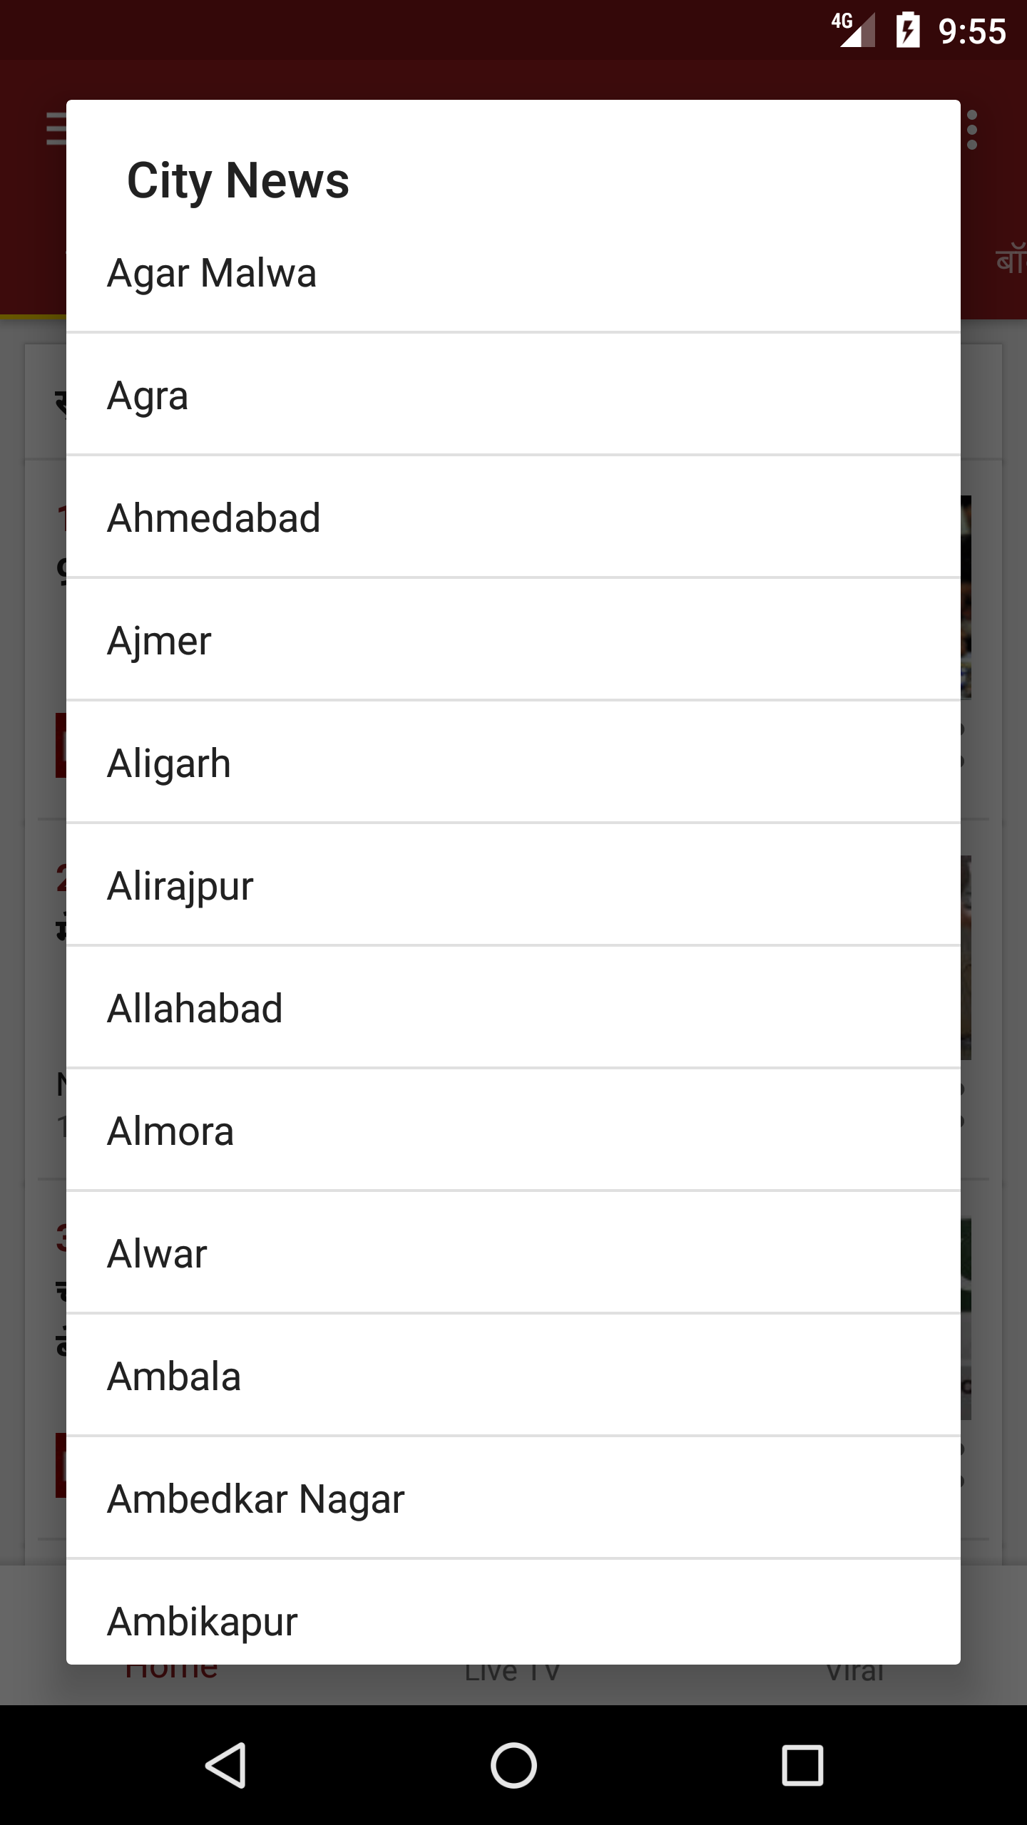Pick Ahmedabad city option
1027x1825 pixels.
[513, 518]
